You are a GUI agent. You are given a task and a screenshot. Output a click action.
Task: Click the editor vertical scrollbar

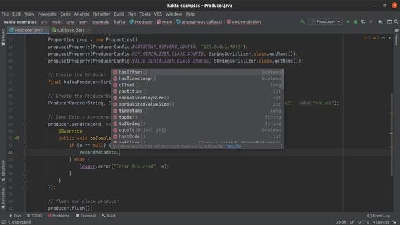point(392,135)
